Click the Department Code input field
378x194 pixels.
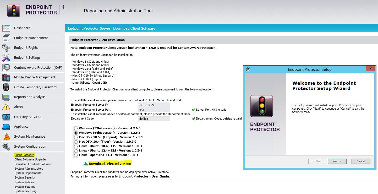[x=154, y=119]
